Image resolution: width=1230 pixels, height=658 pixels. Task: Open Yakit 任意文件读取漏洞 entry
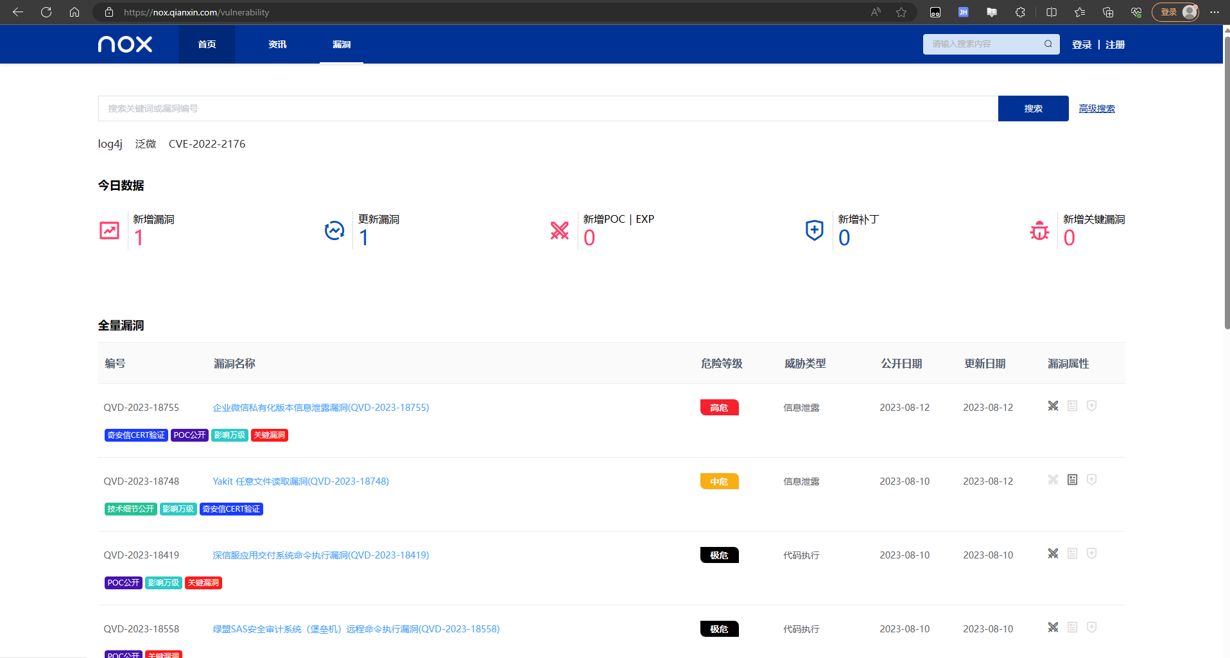point(301,481)
